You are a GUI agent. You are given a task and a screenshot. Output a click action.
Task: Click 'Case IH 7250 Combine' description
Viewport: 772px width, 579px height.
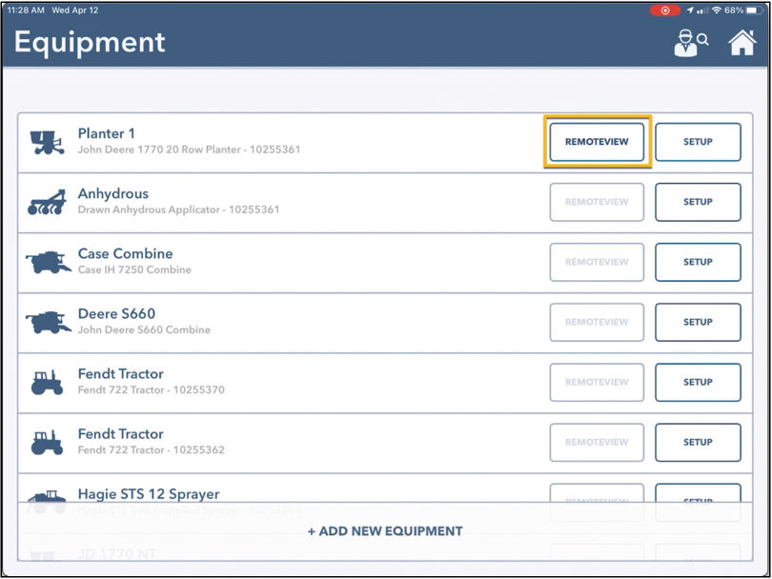pyautogui.click(x=134, y=270)
